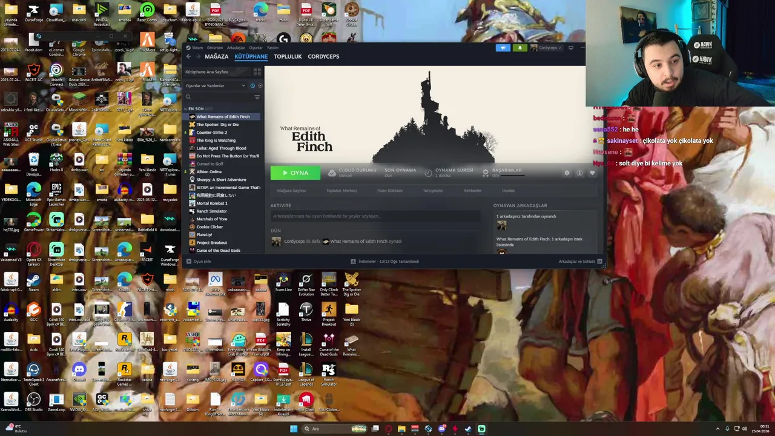
Task: Select The Spotter: Dig or Die in library
Action: pyautogui.click(x=217, y=124)
